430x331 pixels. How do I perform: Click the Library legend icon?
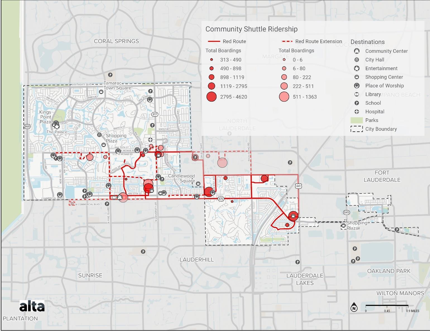(x=357, y=94)
